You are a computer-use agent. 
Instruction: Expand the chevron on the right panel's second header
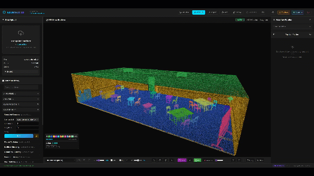click(310, 34)
